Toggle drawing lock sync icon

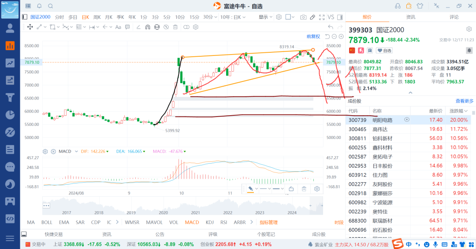(156, 27)
